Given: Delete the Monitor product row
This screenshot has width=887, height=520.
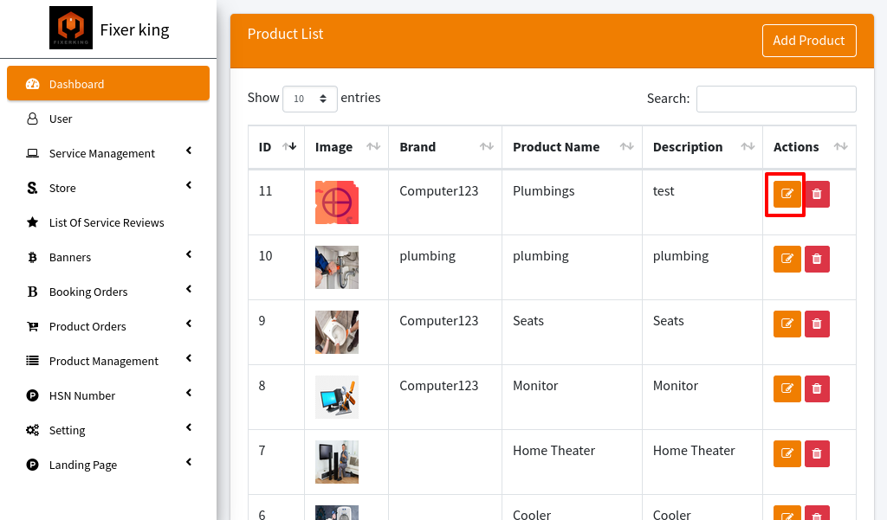Looking at the screenshot, I should (x=817, y=388).
